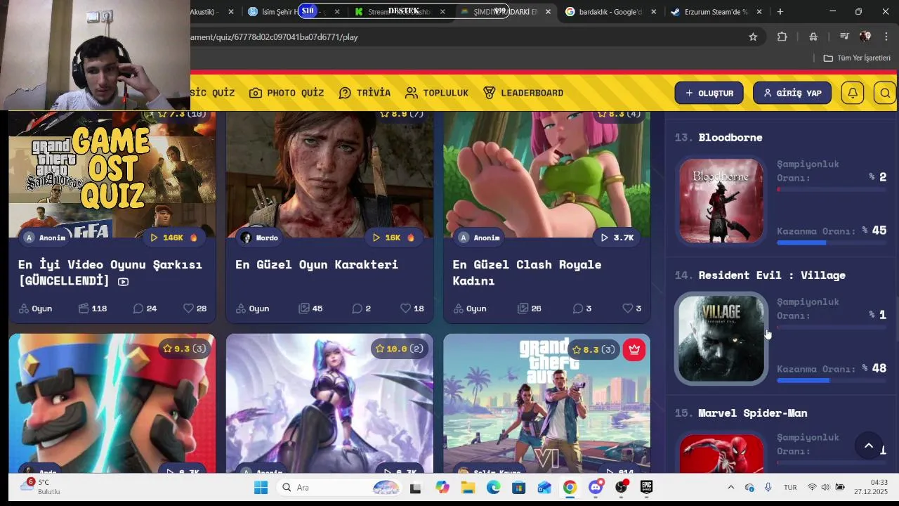This screenshot has width=899, height=506.
Task: Open the site search magnifier button
Action: 885,93
